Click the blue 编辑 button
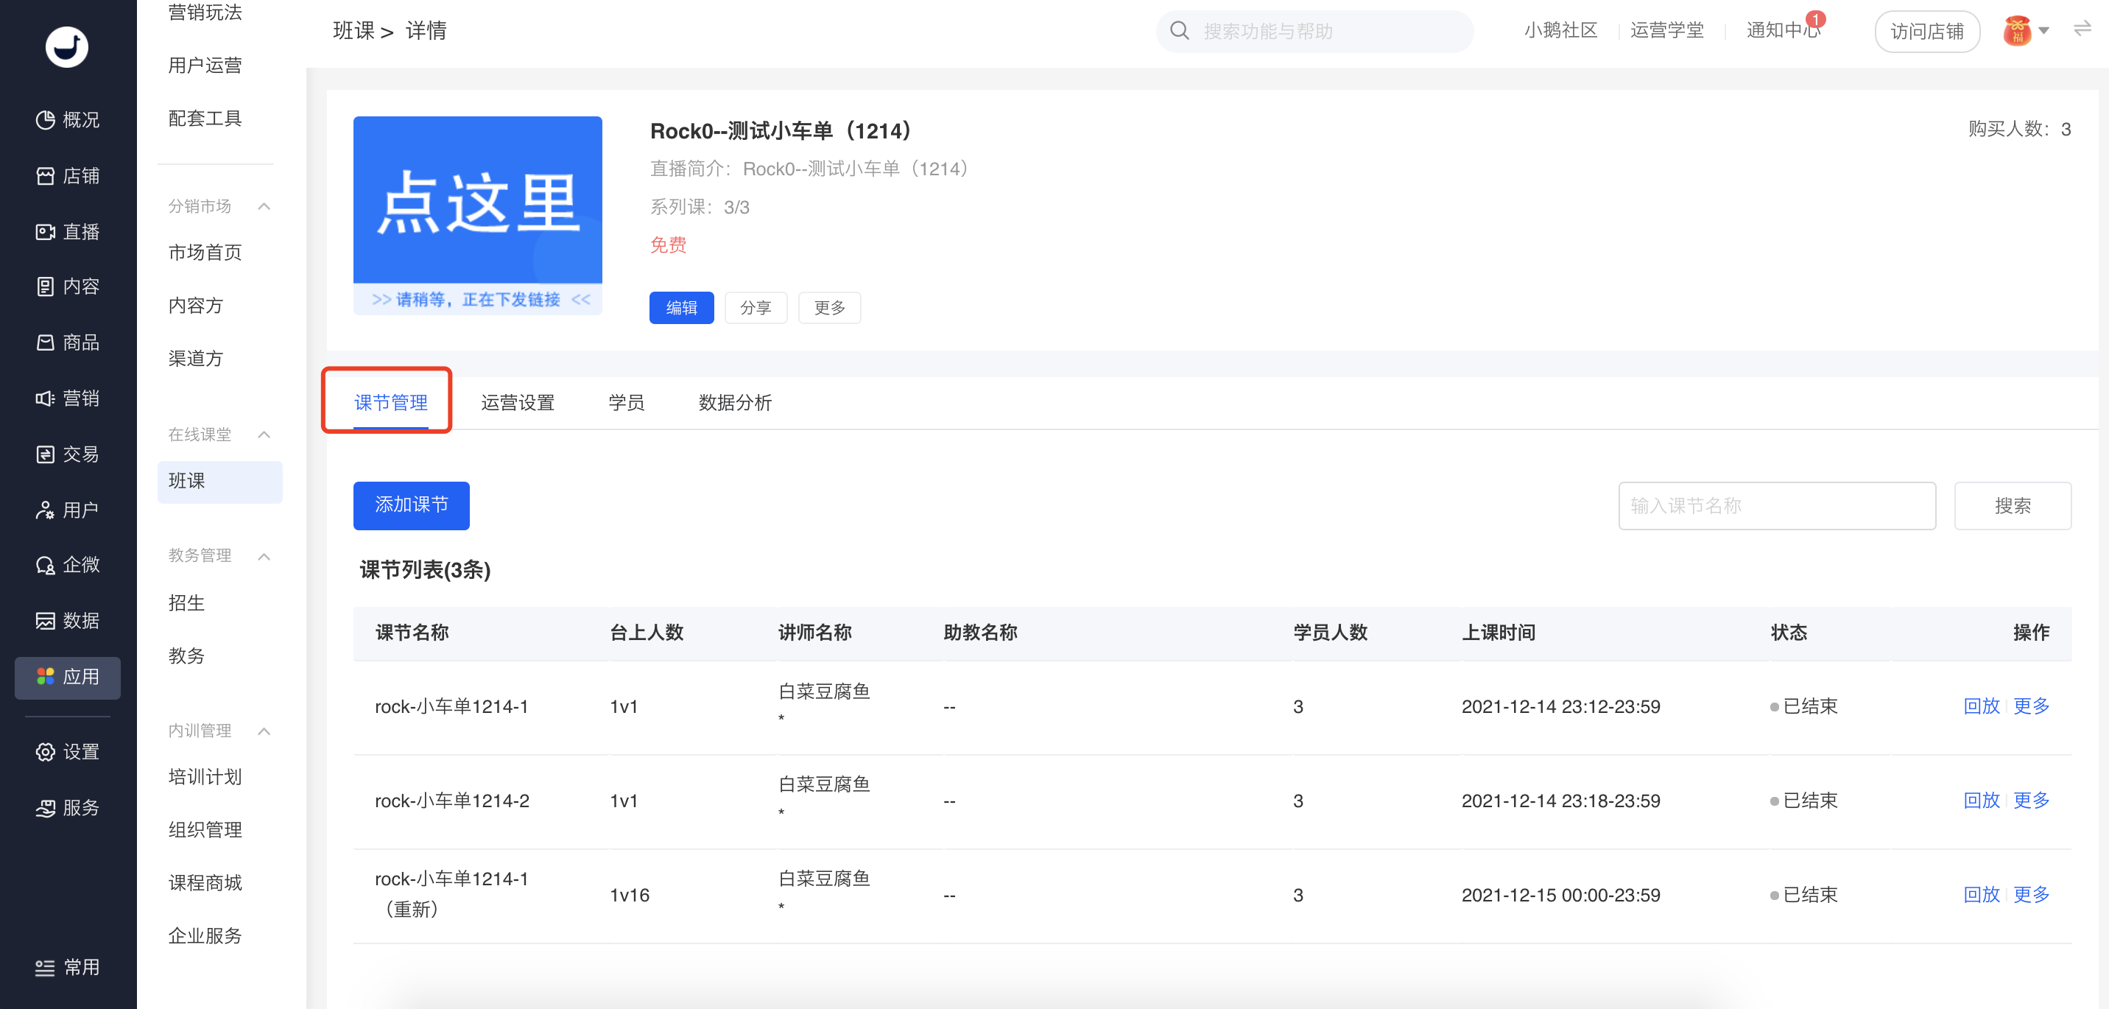The image size is (2109, 1009). click(x=681, y=308)
